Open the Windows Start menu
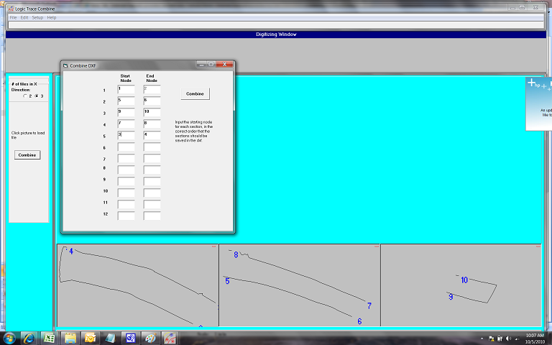Viewport: 552px width, 345px height. click(x=9, y=339)
